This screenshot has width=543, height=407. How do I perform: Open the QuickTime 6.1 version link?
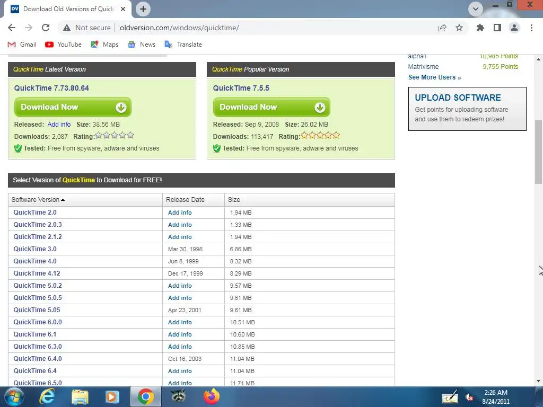pos(35,334)
